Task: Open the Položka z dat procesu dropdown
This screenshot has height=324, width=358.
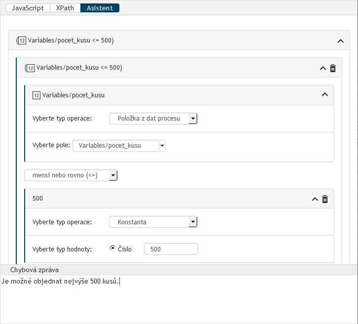Action: click(x=153, y=119)
